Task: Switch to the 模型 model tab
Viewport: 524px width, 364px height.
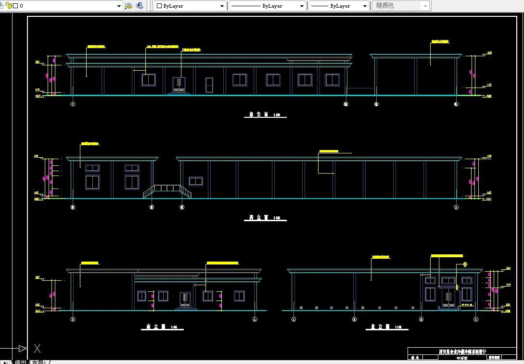Action: (20, 362)
